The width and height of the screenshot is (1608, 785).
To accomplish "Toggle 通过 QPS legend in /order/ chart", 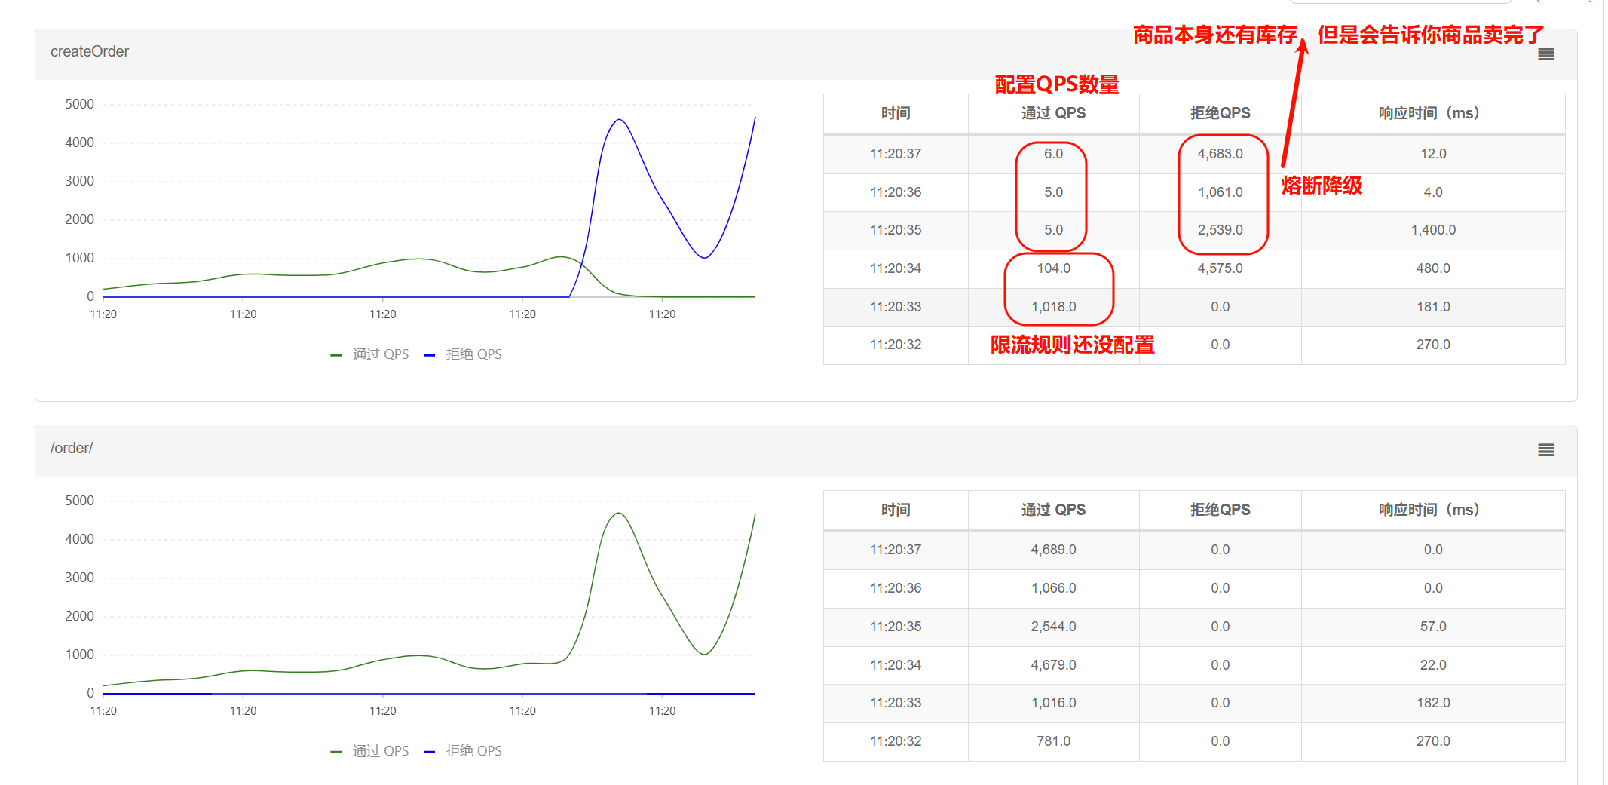I will pos(370,751).
